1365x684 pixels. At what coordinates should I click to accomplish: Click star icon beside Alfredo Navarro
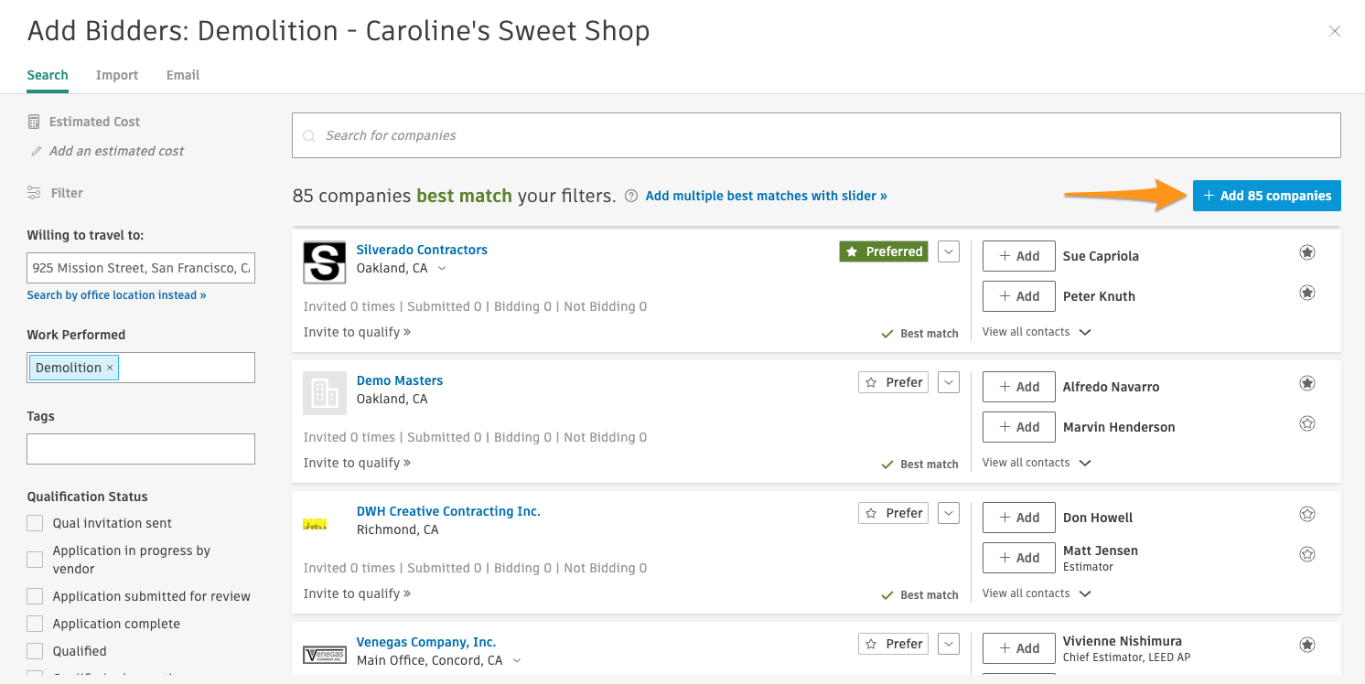coord(1307,383)
